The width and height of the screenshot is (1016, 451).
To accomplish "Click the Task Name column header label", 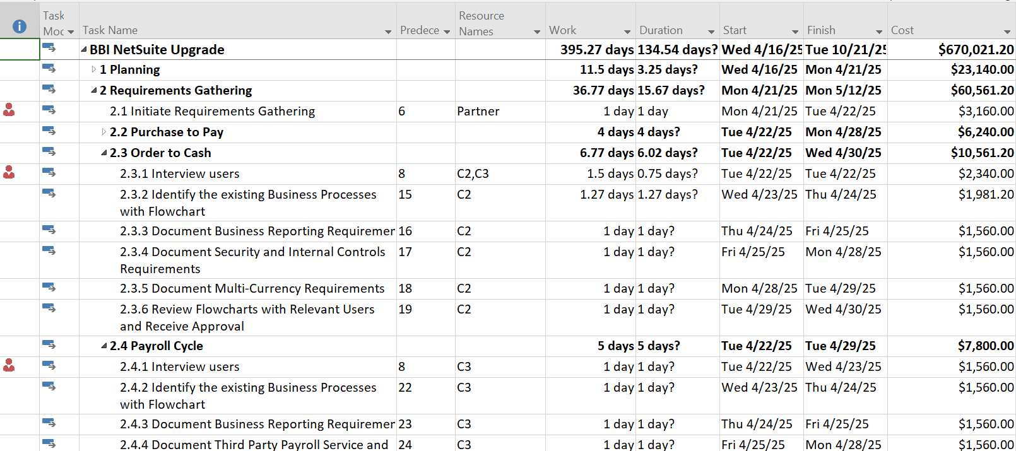I will 110,30.
